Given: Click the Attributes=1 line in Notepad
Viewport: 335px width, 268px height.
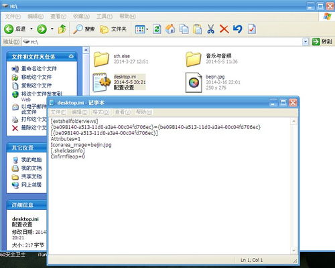Looking at the screenshot, I should [66, 139].
